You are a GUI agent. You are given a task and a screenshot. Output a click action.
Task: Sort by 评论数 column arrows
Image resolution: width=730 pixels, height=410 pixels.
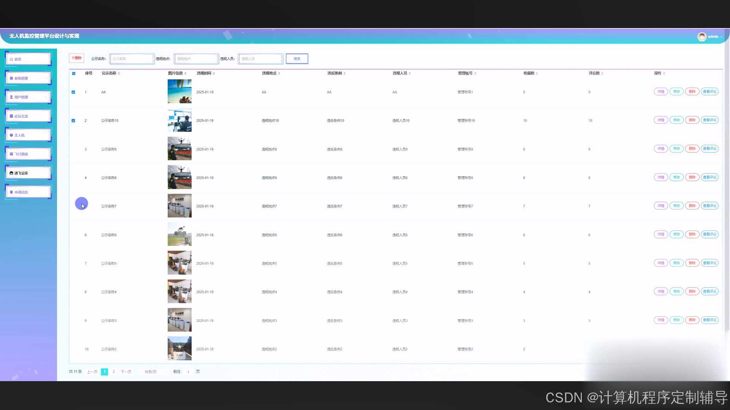pyautogui.click(x=602, y=73)
